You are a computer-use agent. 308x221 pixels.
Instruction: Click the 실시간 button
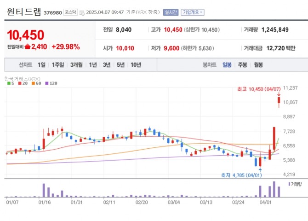(x=171, y=12)
